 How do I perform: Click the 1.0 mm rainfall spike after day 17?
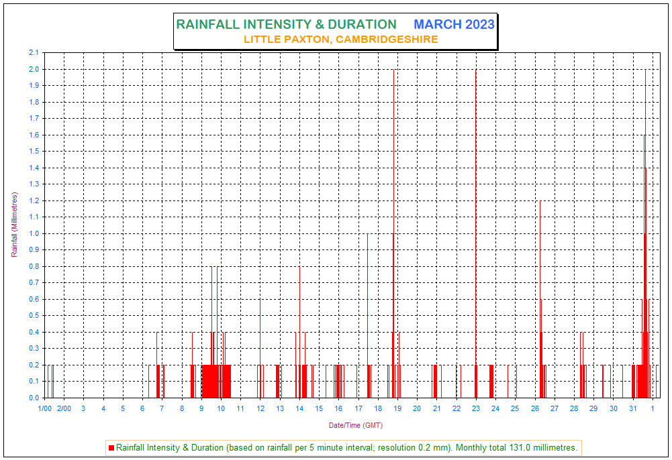click(367, 316)
